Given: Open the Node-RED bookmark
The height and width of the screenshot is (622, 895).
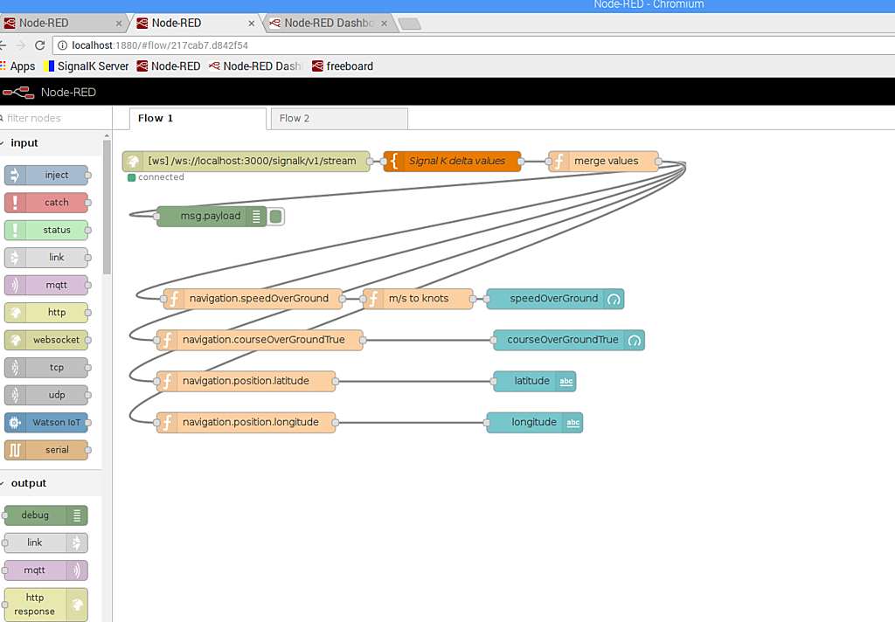Looking at the screenshot, I should [169, 66].
